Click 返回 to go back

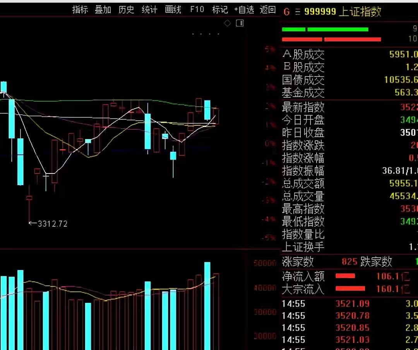[x=267, y=10]
